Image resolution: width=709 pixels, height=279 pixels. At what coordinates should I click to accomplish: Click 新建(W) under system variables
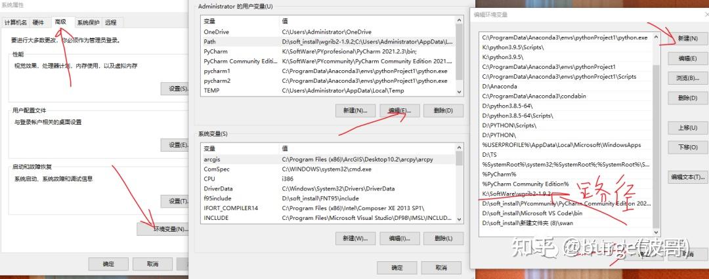(x=355, y=238)
